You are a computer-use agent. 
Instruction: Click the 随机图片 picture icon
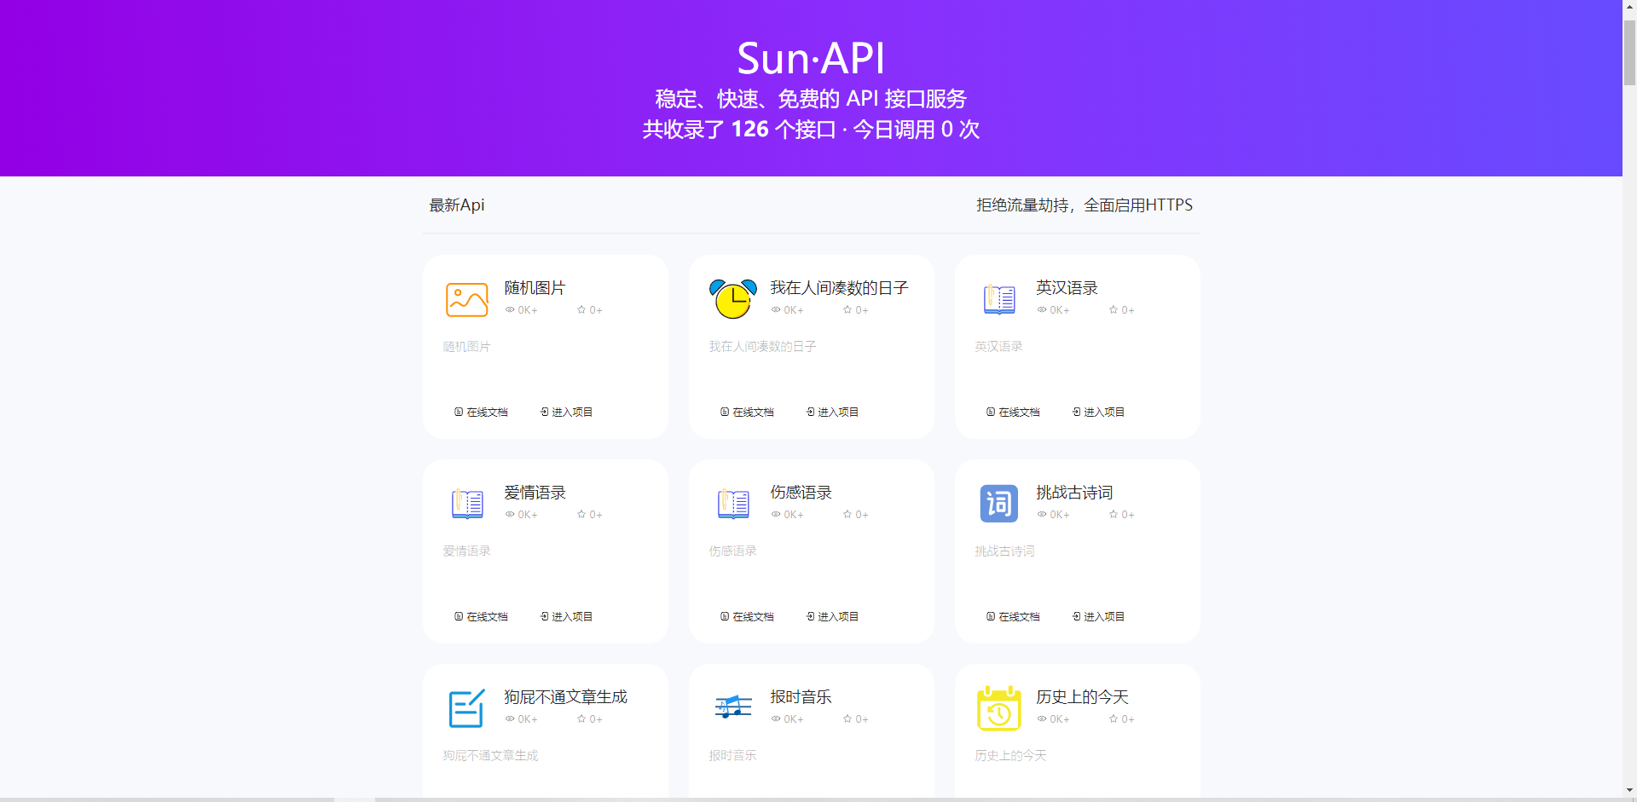click(x=466, y=300)
